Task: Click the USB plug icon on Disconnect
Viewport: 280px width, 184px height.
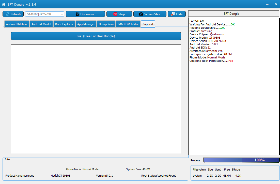Action: 77,14
